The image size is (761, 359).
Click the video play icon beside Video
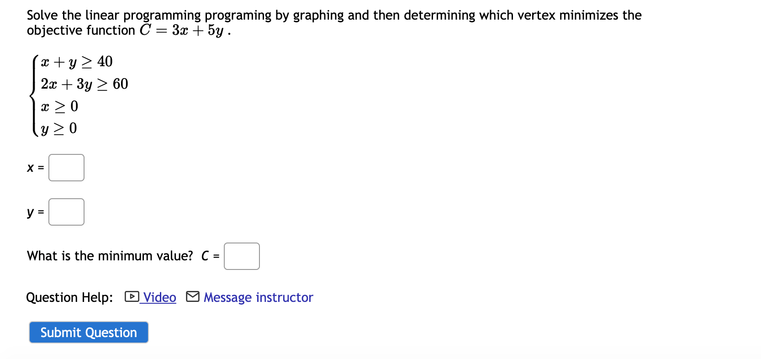[x=132, y=297]
